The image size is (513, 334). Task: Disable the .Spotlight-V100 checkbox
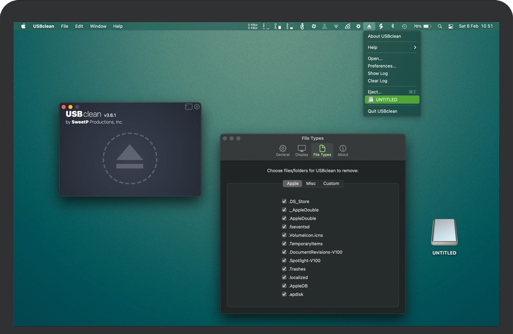point(284,261)
